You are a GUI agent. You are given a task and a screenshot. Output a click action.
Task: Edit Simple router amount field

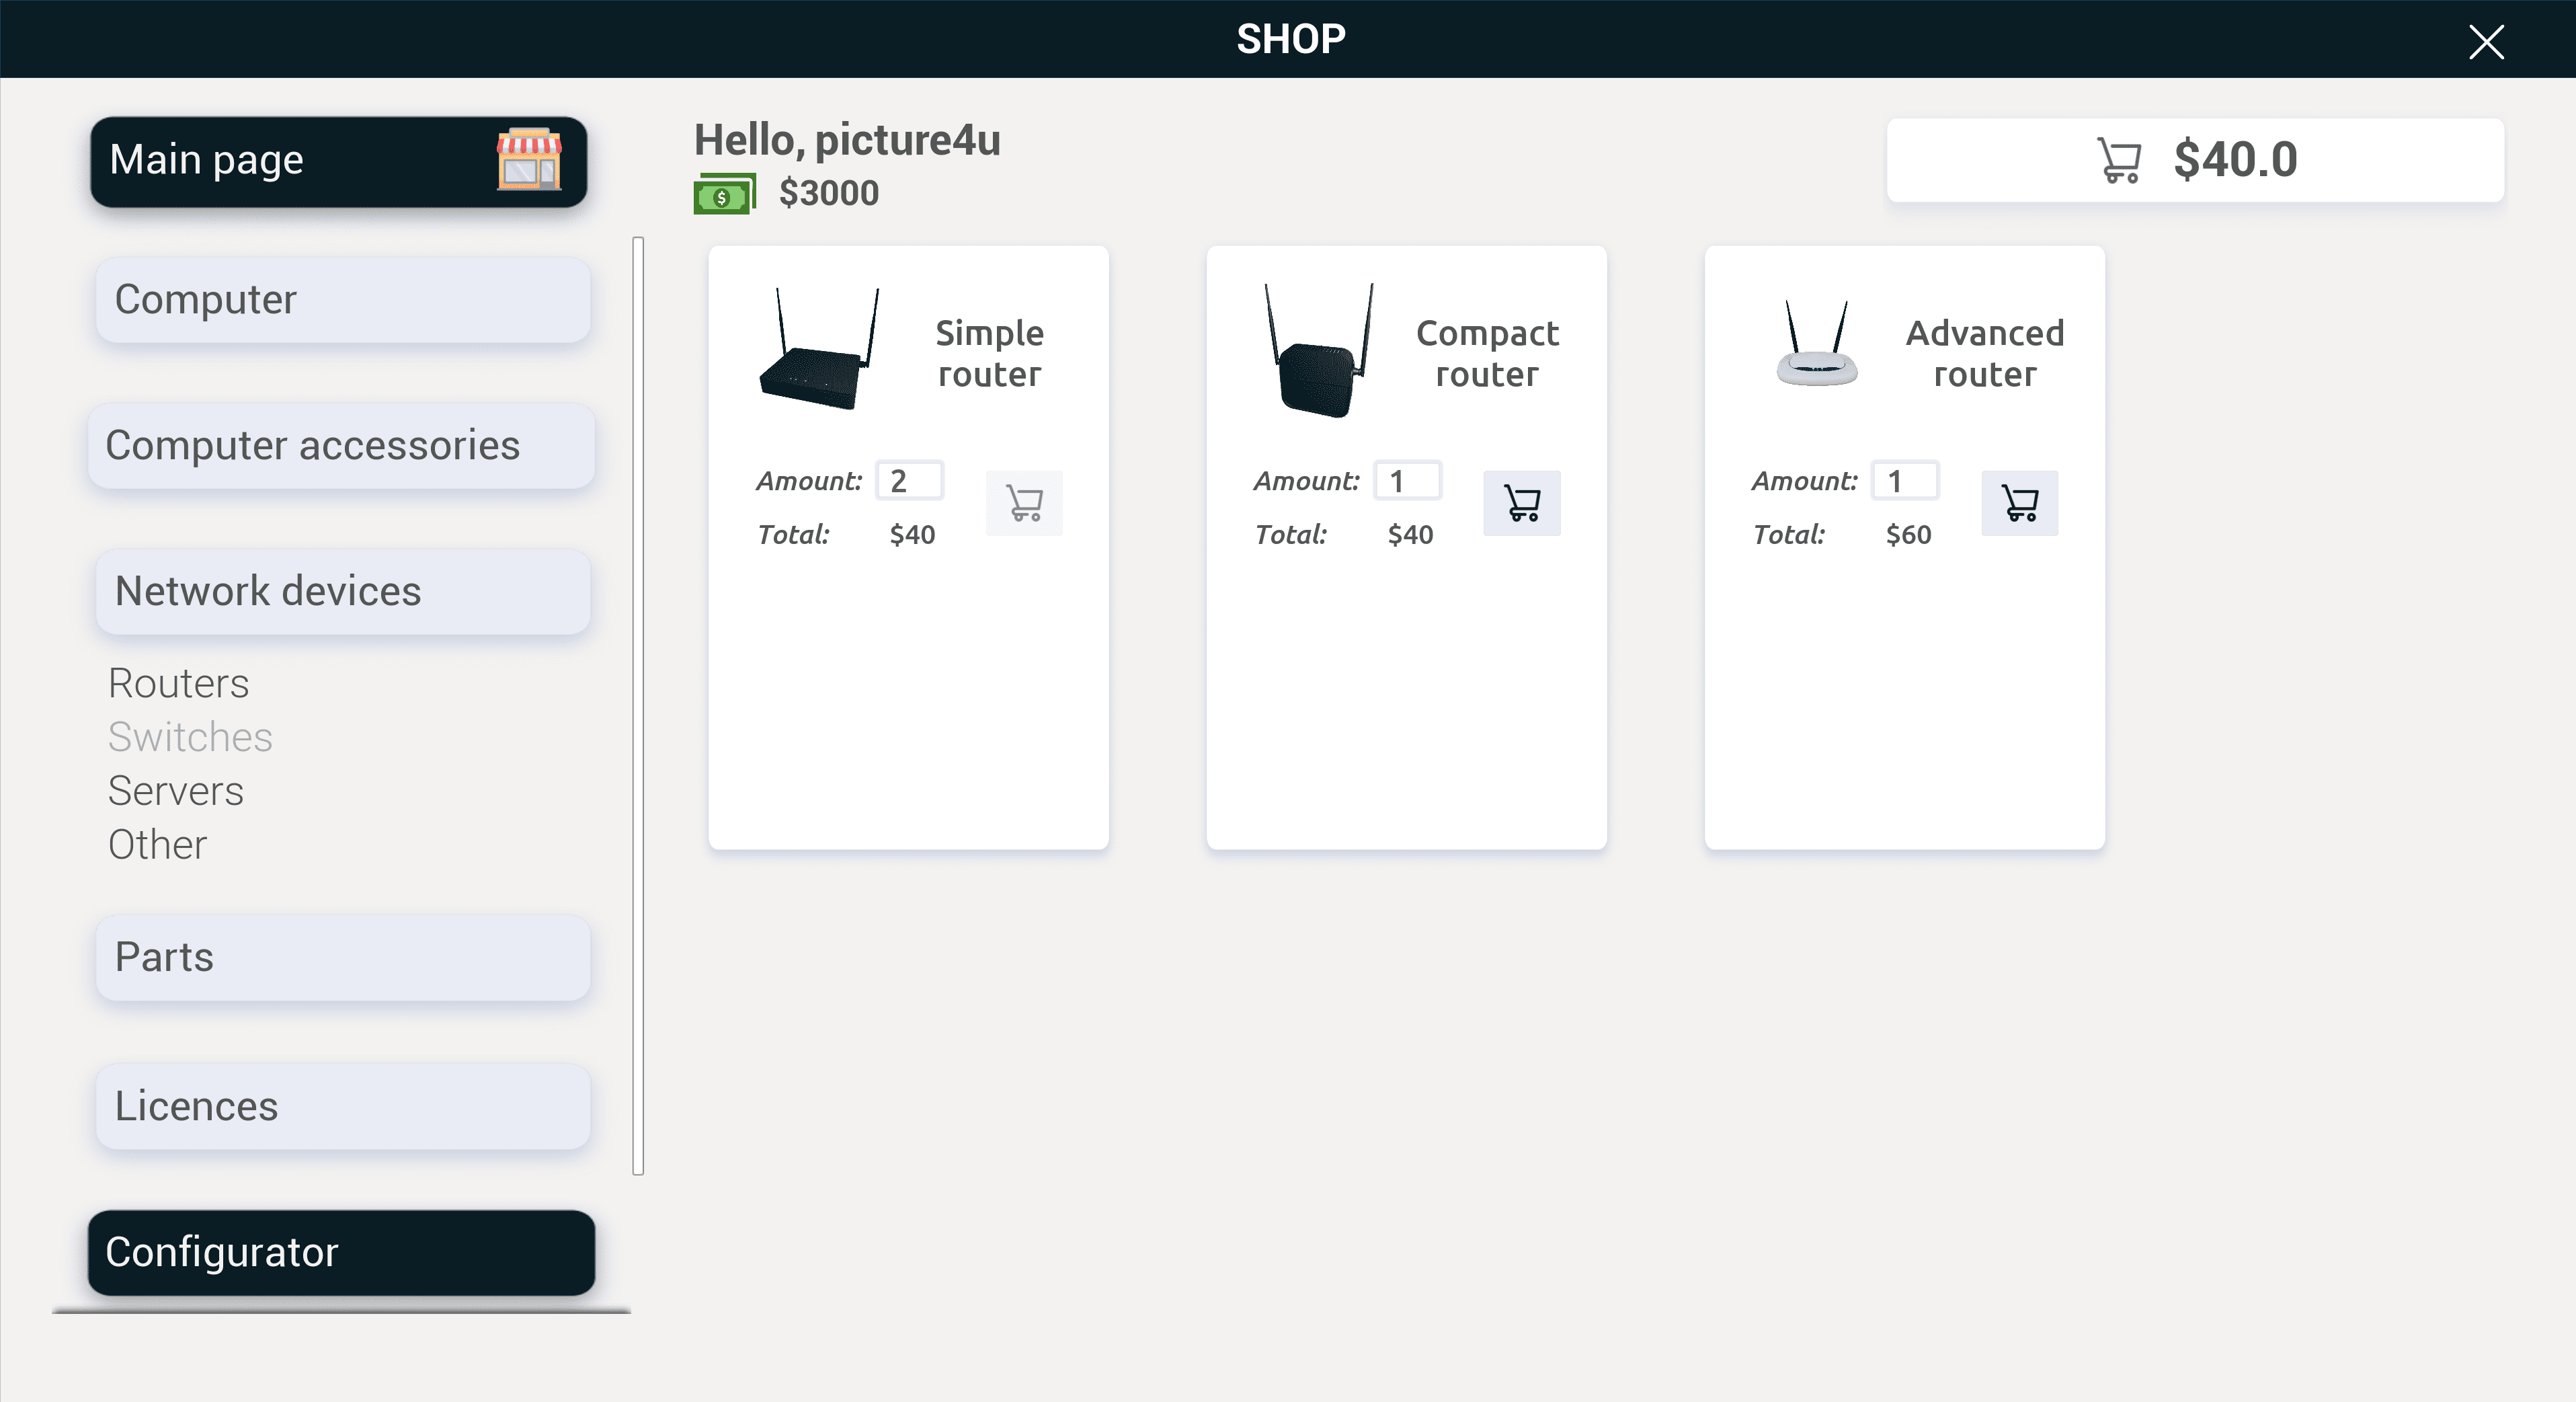tap(910, 481)
